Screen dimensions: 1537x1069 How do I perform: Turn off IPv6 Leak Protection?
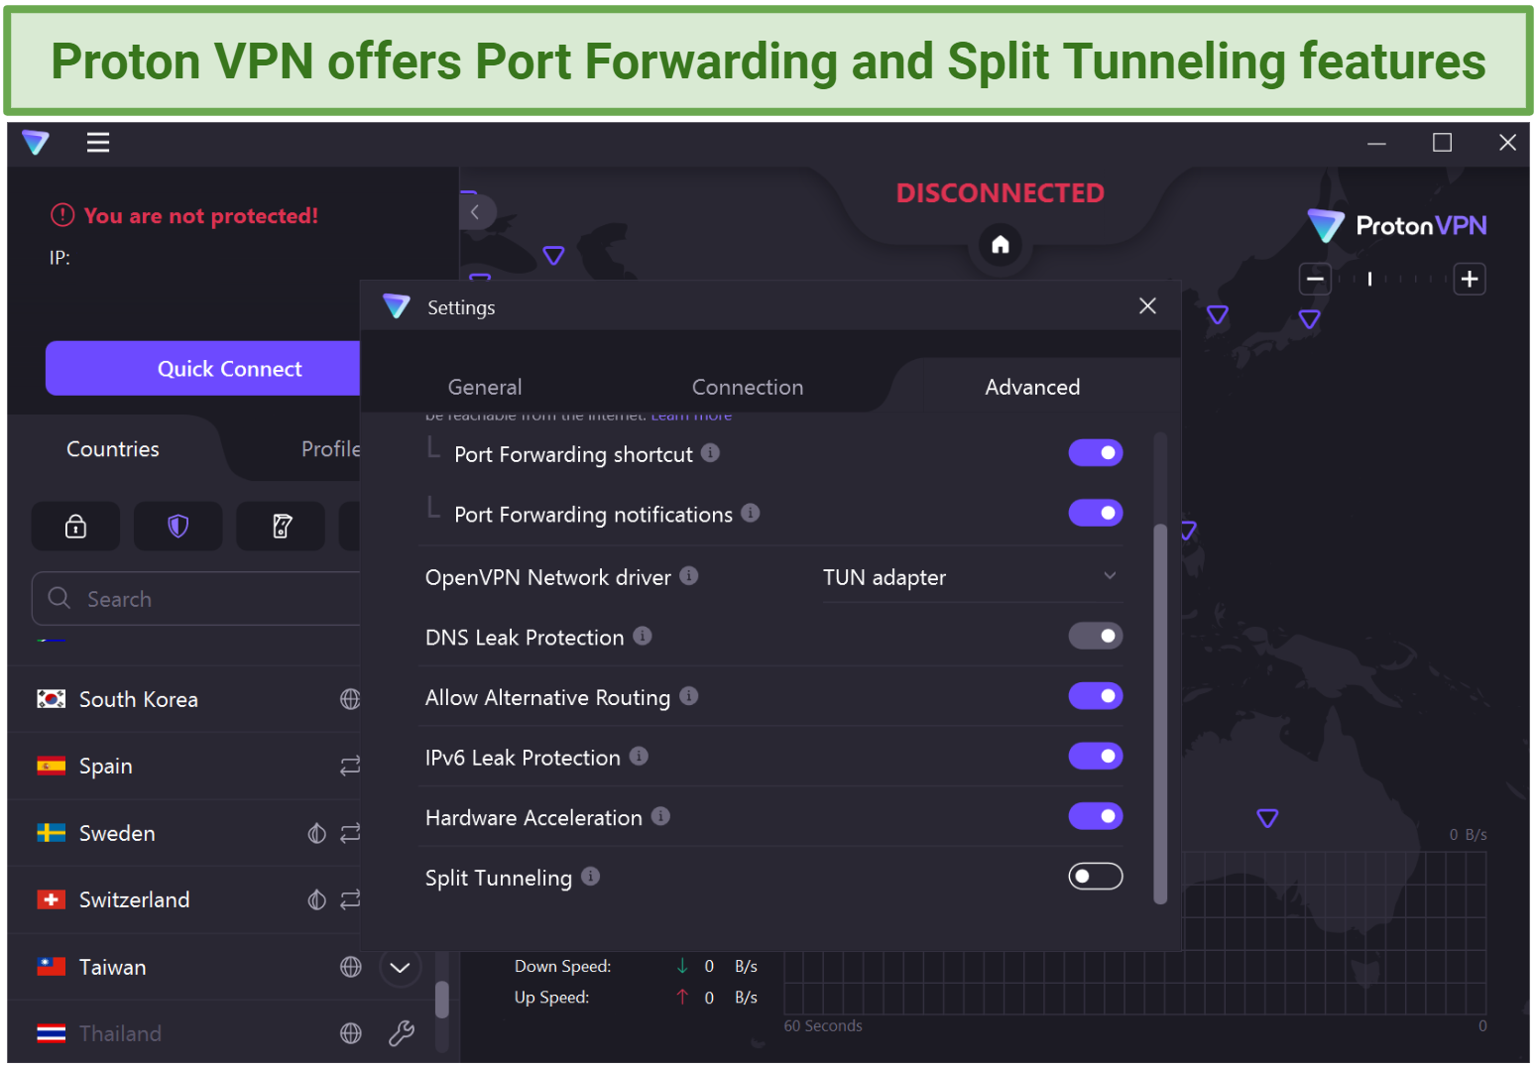1096,757
